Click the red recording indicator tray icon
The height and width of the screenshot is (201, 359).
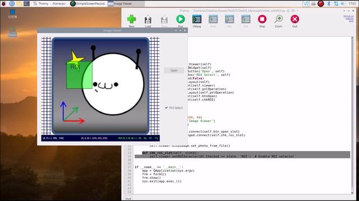point(321,3)
